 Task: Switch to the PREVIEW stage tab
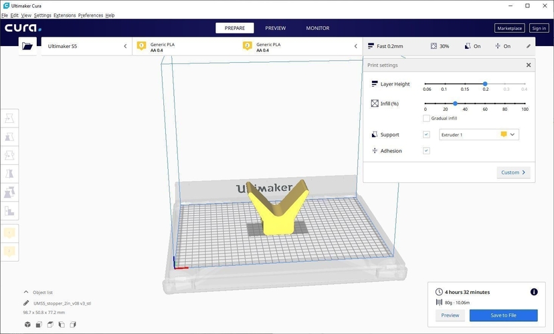tap(276, 28)
